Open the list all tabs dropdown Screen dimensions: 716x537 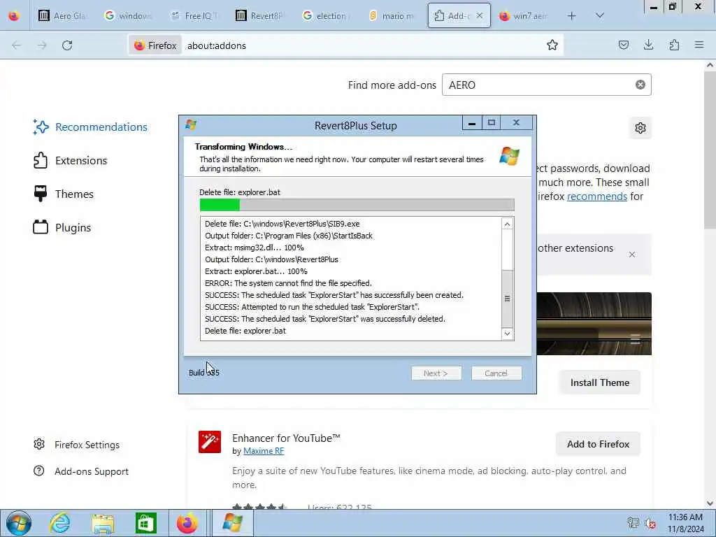[x=600, y=15]
